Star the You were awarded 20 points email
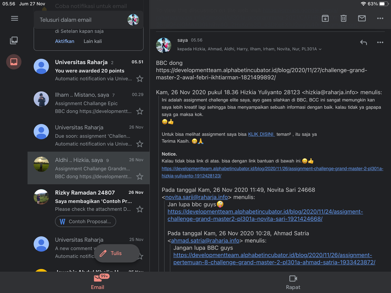This screenshot has width=391, height=293. click(140, 79)
